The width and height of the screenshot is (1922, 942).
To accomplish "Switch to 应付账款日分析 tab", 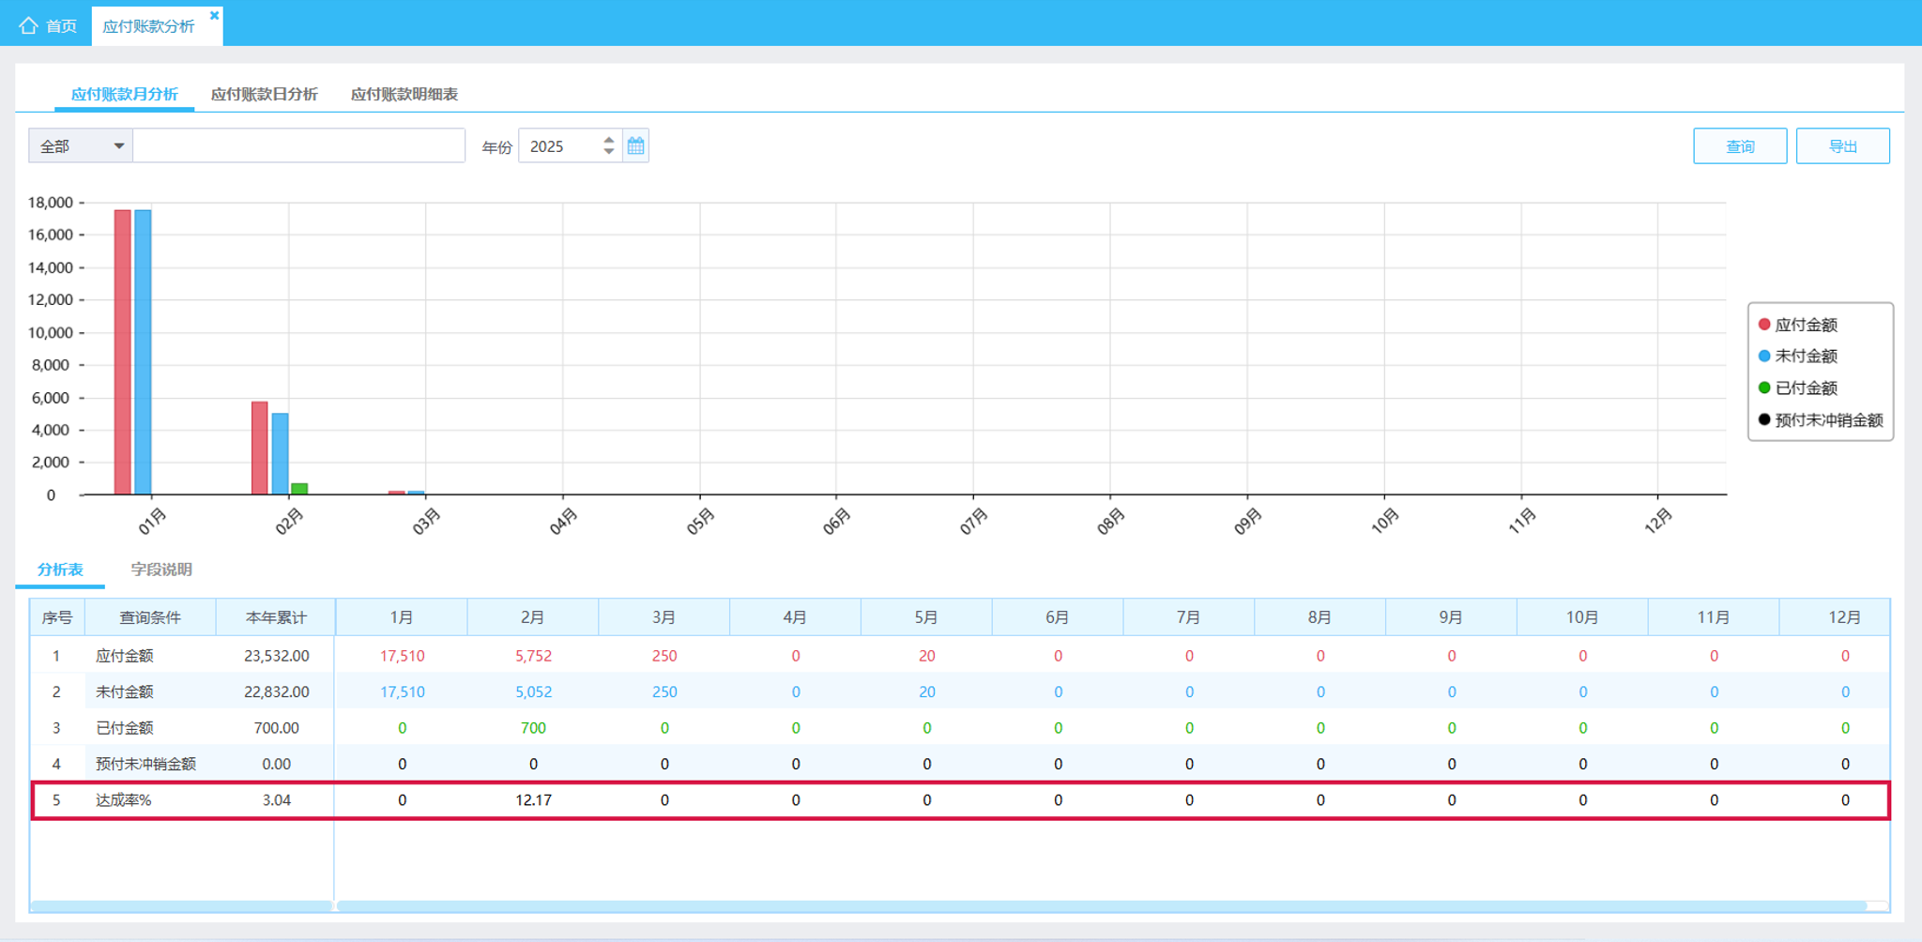I will pos(265,94).
